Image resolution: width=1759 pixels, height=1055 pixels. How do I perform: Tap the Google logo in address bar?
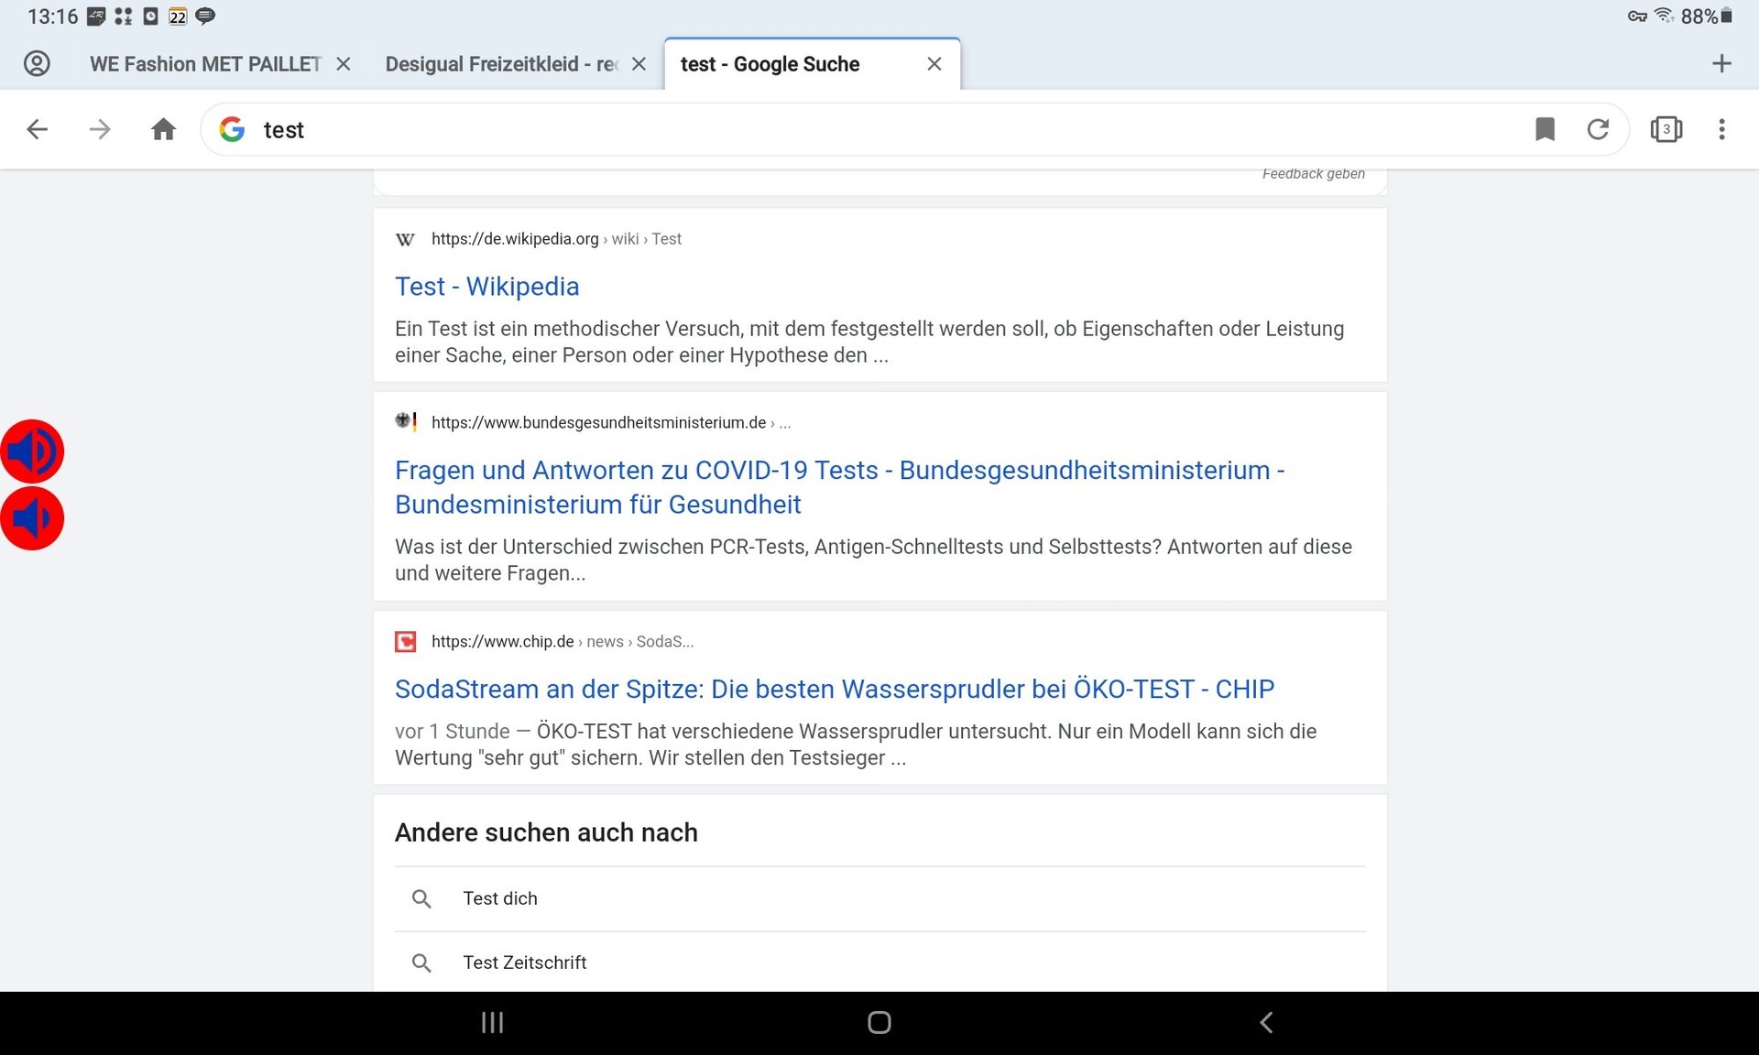(232, 129)
